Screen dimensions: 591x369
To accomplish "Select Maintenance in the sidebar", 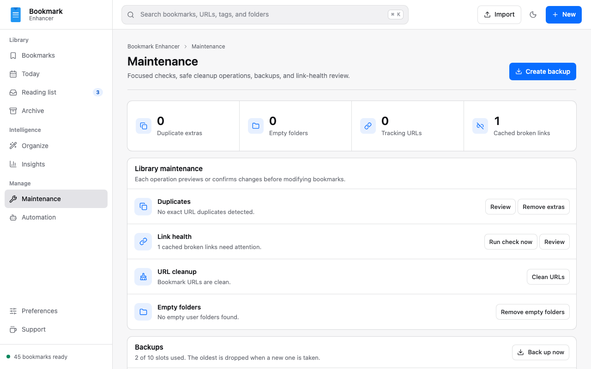I will point(56,199).
